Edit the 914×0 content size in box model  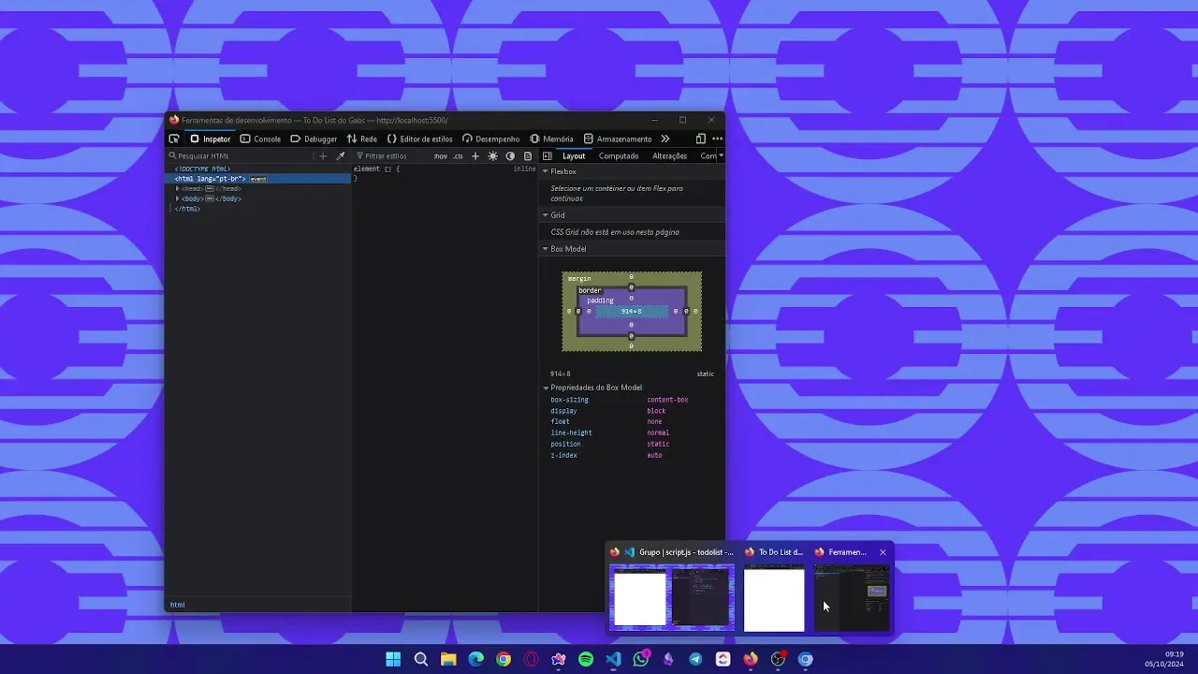pyautogui.click(x=632, y=311)
